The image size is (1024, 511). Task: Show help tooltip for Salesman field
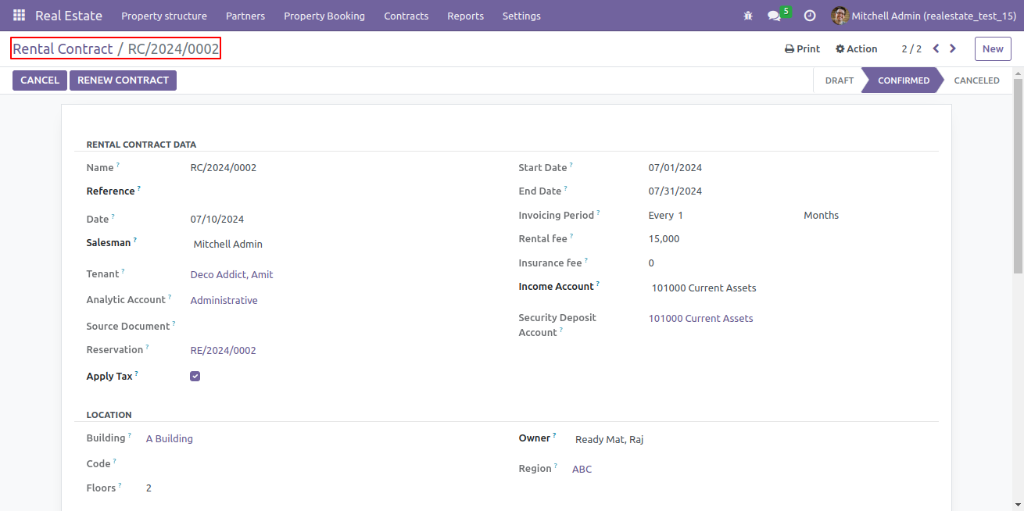(134, 240)
